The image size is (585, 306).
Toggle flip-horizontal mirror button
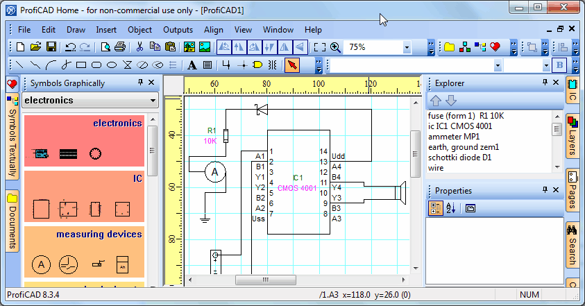[285, 47]
